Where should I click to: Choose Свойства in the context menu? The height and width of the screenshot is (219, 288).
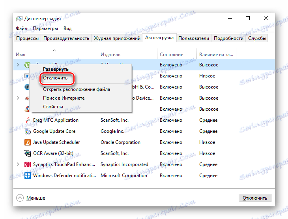click(80, 107)
